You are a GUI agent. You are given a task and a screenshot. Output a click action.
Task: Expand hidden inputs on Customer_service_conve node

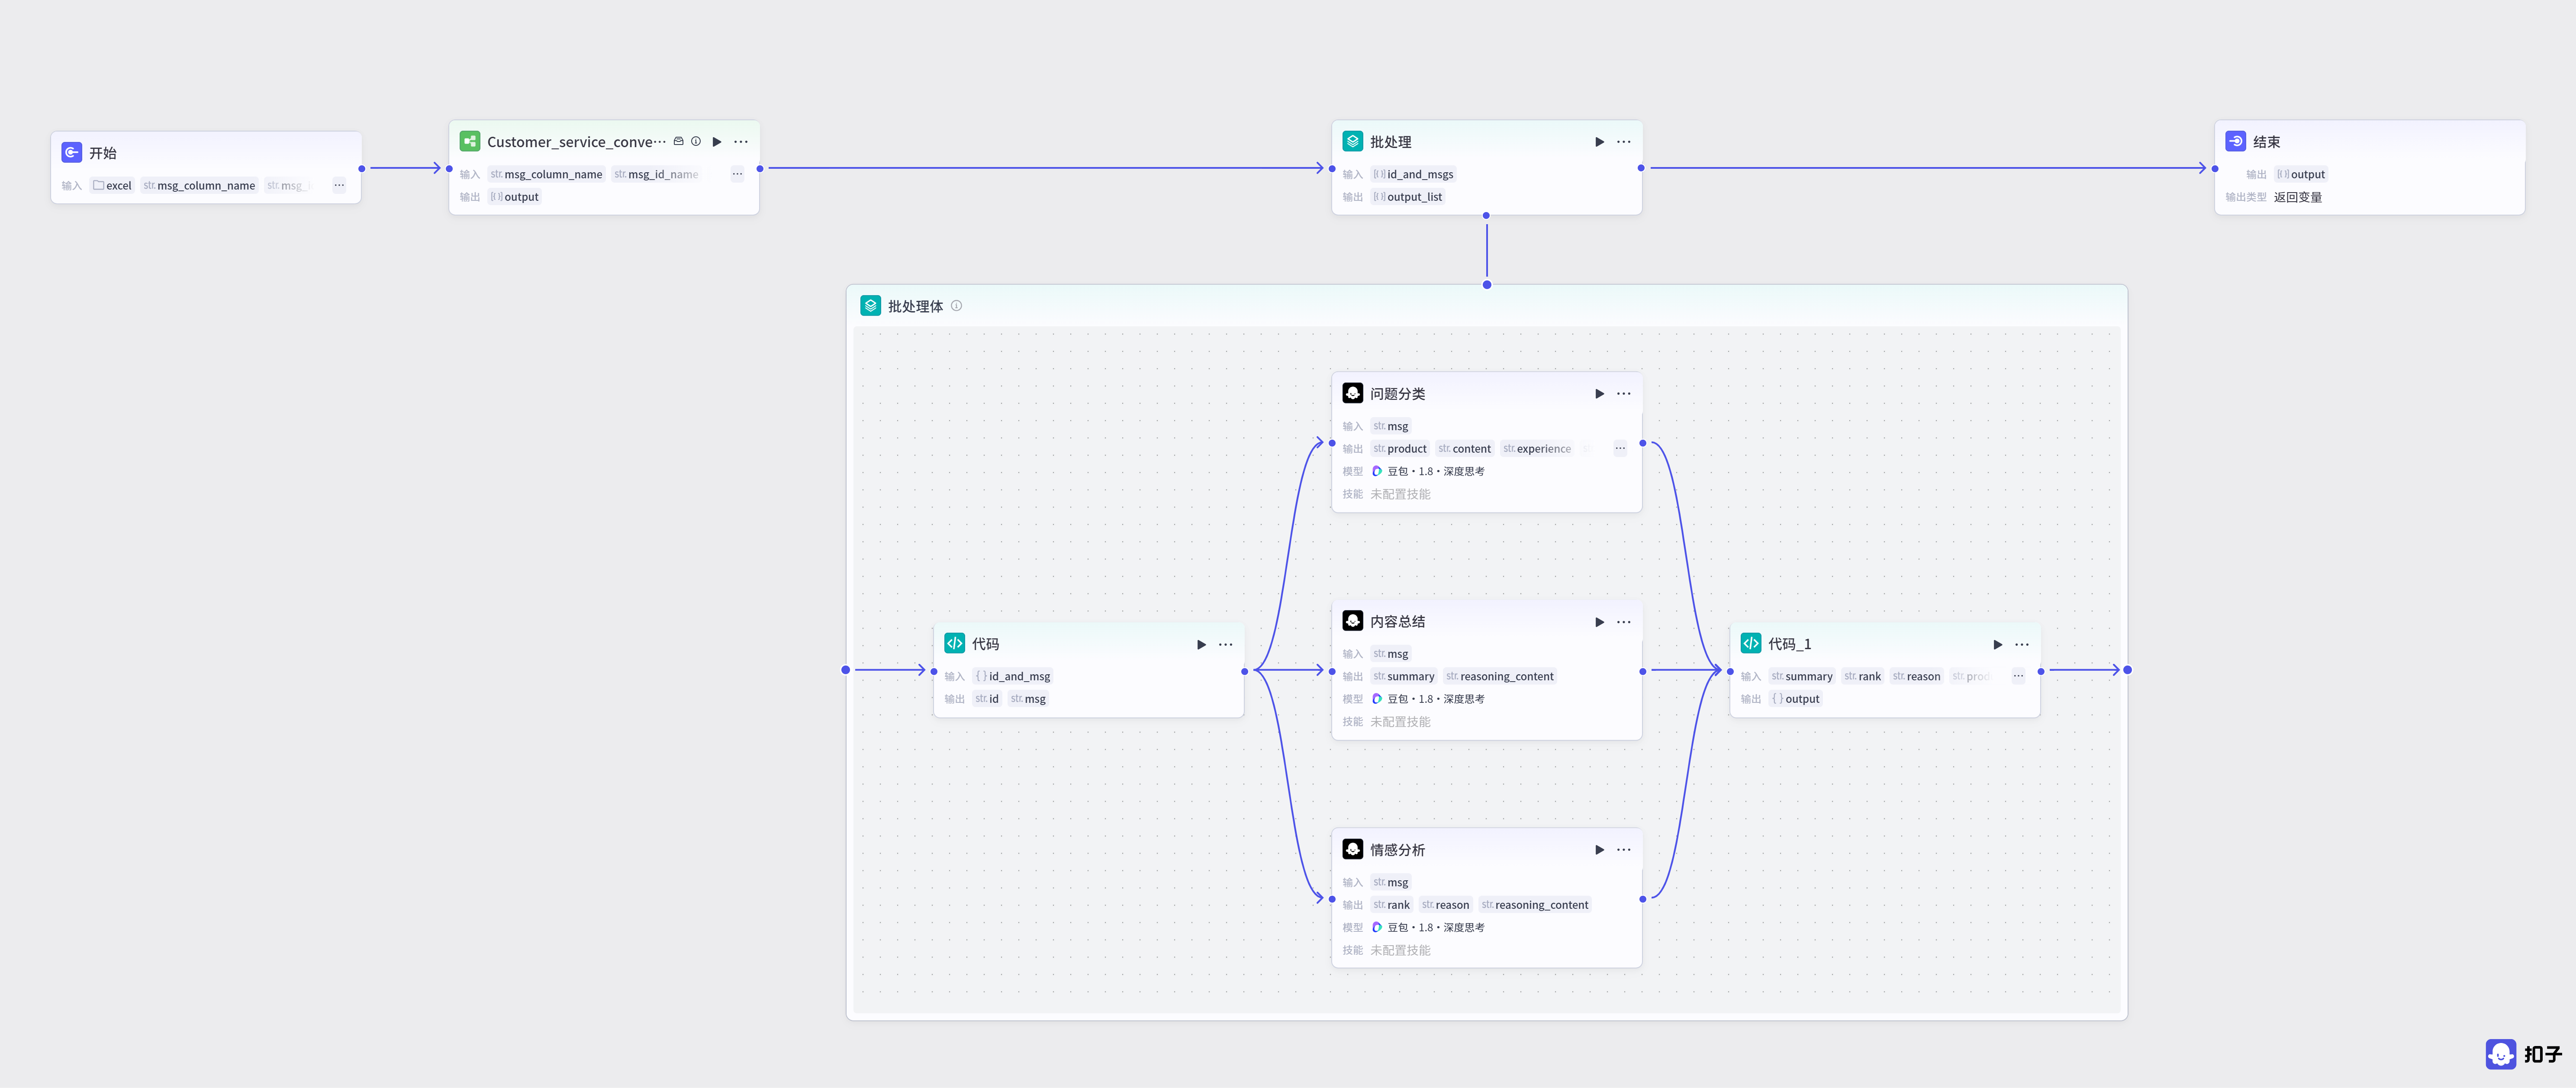(737, 174)
